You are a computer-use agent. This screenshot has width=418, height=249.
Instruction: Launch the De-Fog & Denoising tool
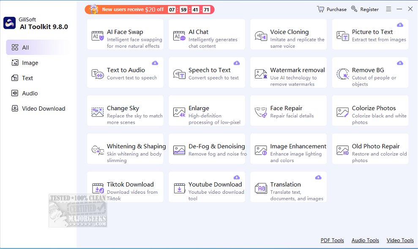[207, 149]
